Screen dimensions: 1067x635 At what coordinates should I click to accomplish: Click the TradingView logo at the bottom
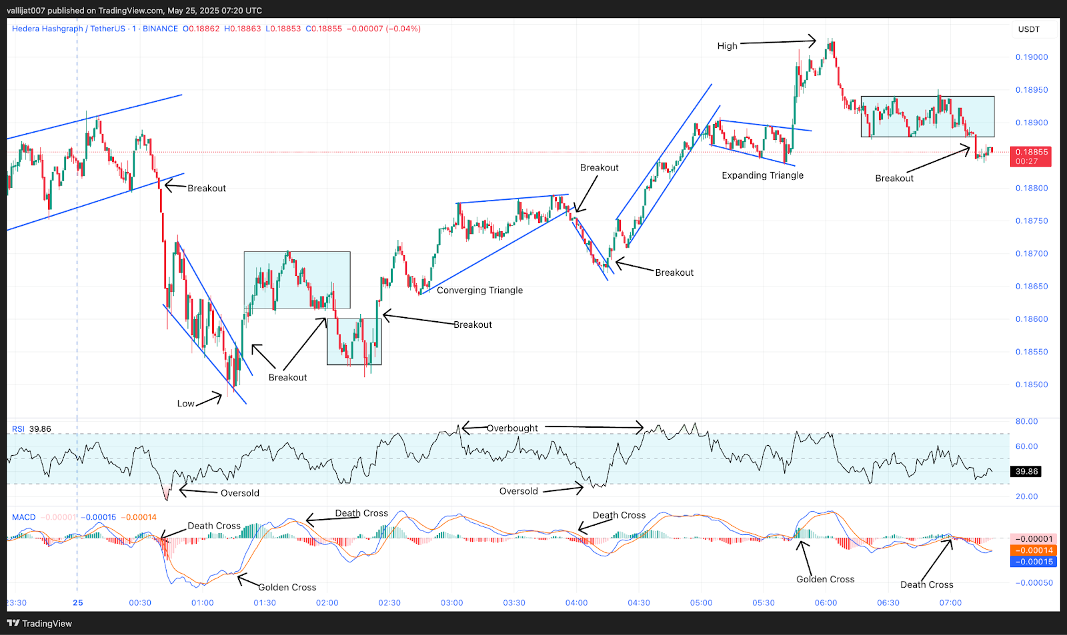(39, 624)
